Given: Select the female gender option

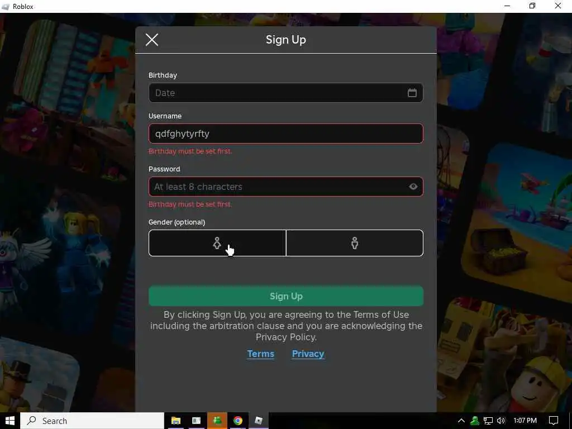Looking at the screenshot, I should (217, 243).
